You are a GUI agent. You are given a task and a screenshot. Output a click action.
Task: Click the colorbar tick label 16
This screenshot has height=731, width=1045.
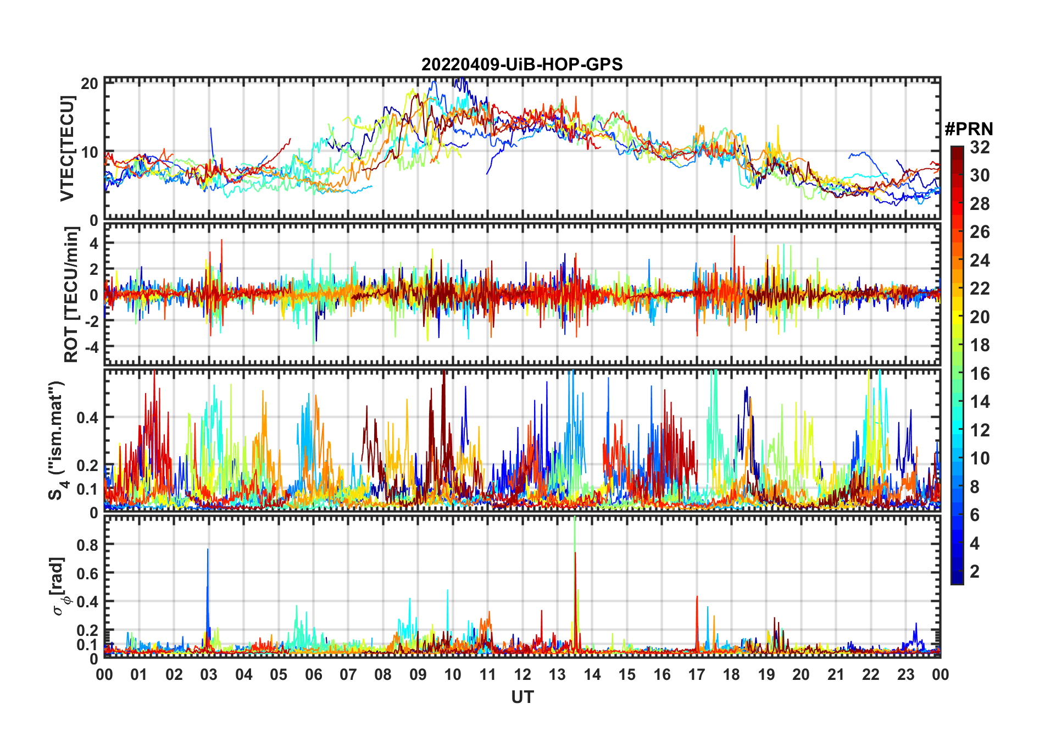point(980,374)
